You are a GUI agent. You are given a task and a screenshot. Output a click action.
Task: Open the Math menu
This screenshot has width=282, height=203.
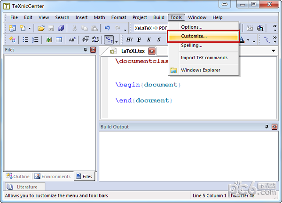(100, 17)
